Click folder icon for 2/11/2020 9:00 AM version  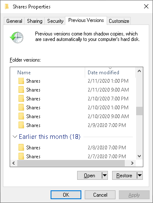pyautogui.click(x=21, y=90)
